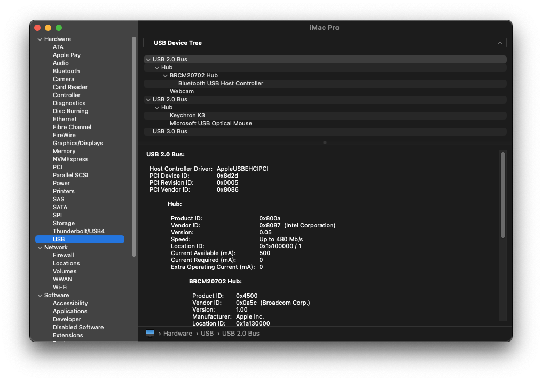Select SAS in the sidebar

pos(58,200)
